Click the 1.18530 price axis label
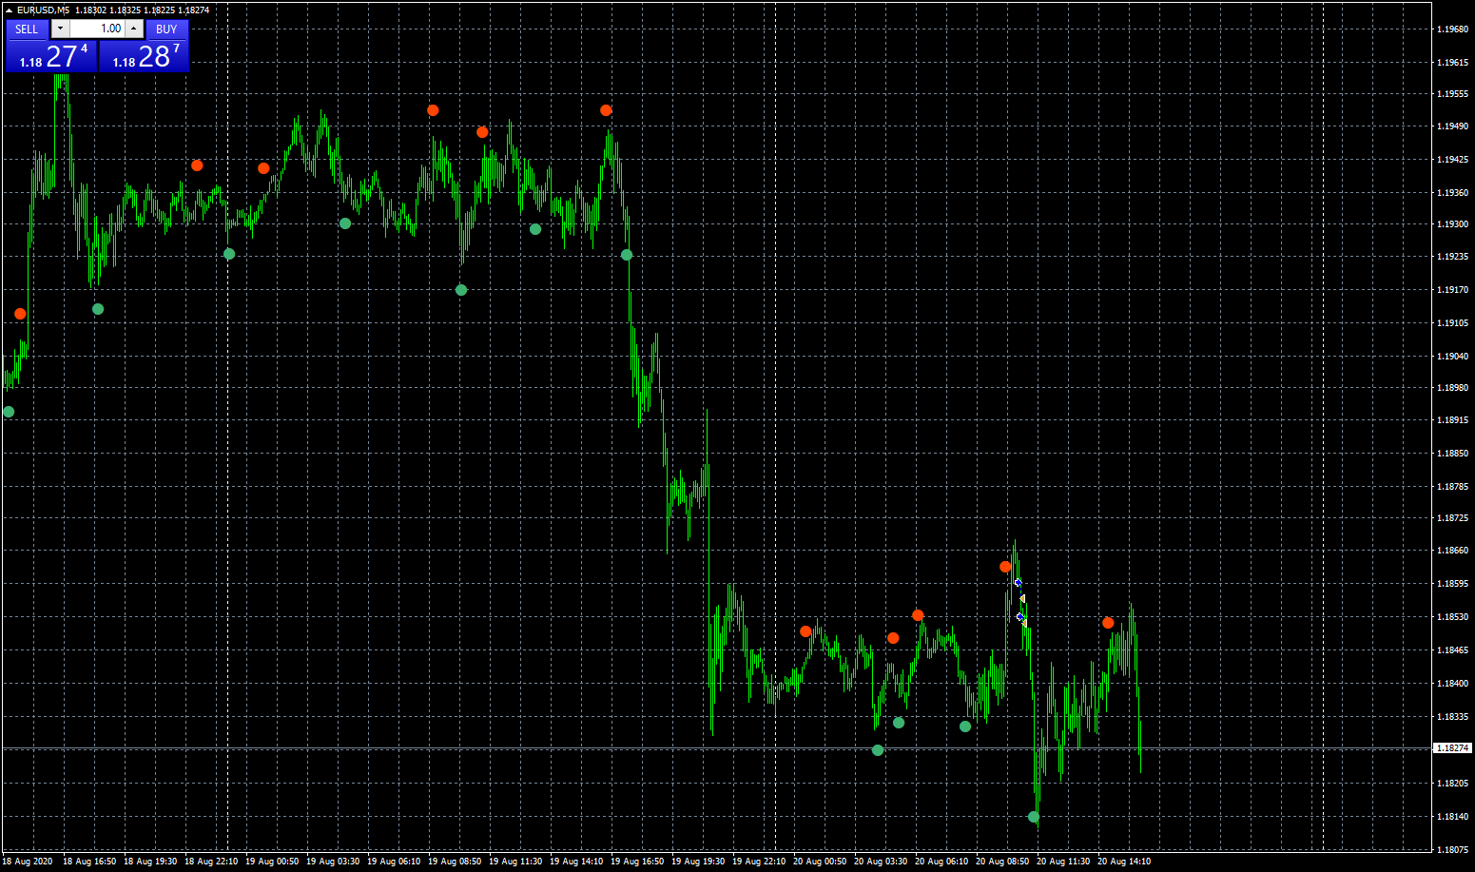This screenshot has width=1475, height=872. (x=1452, y=618)
